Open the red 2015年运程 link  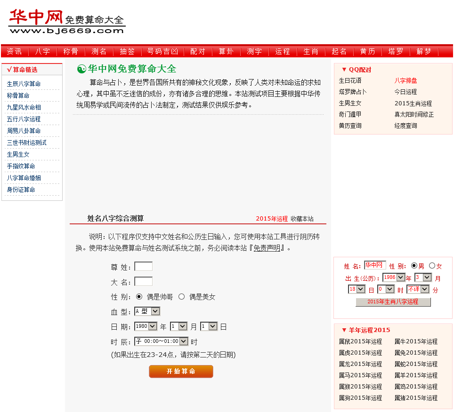click(272, 219)
